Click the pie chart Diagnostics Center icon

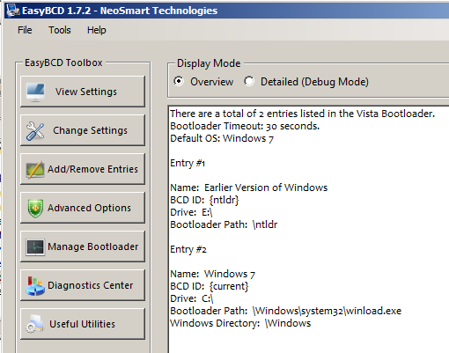point(35,285)
